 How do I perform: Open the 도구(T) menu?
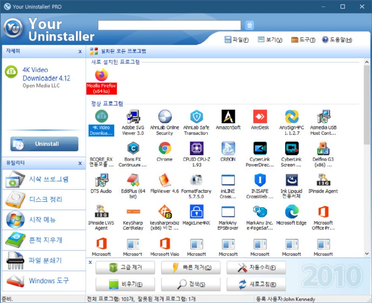click(303, 40)
